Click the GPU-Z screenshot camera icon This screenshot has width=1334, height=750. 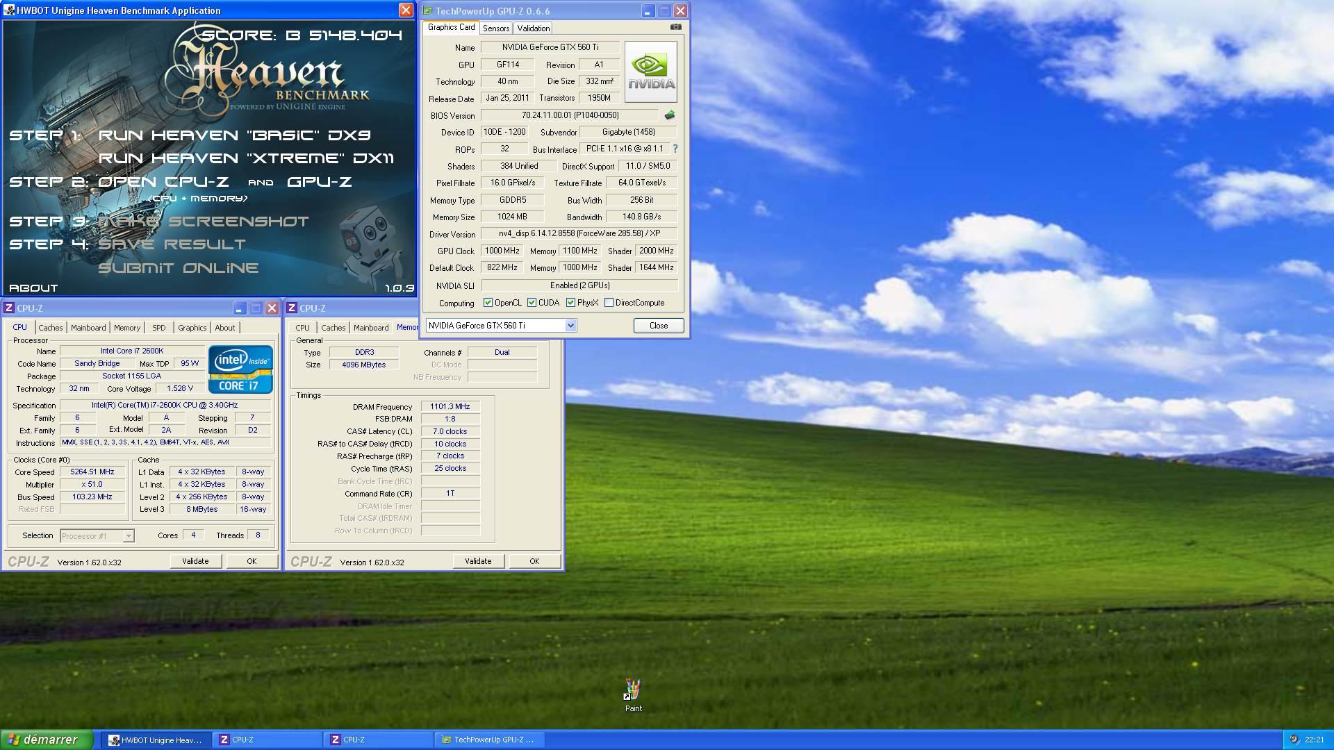coord(675,27)
